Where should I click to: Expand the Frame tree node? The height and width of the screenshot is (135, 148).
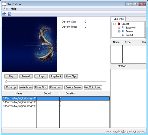(119, 31)
